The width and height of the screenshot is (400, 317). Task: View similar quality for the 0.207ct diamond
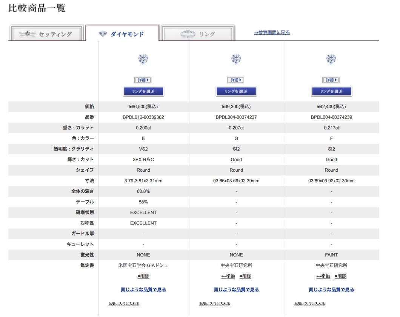(236, 290)
